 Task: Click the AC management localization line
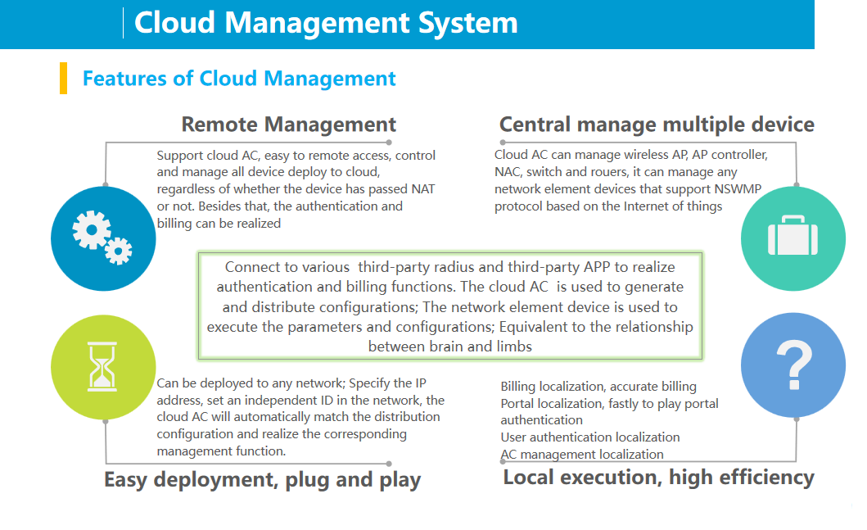click(582, 454)
